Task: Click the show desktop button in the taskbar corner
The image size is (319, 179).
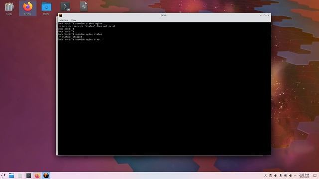Action: pos(315,176)
